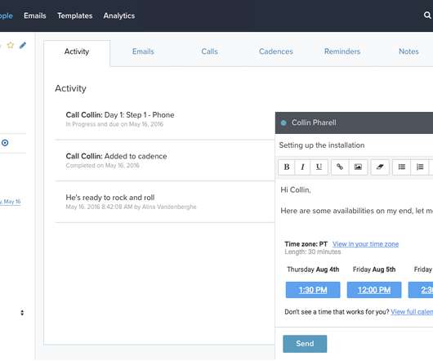Switch to the Cadences tab

[x=276, y=51]
